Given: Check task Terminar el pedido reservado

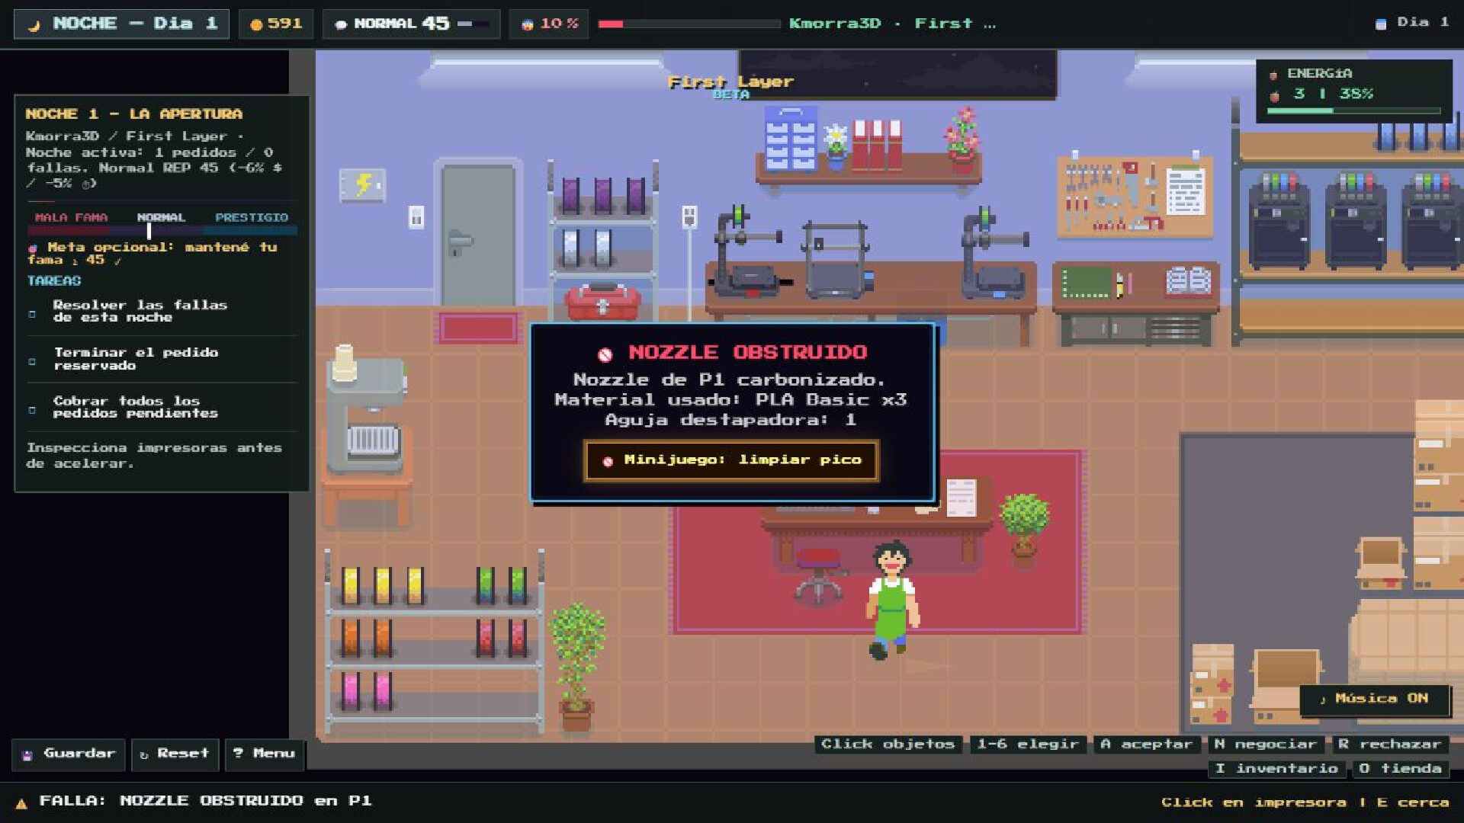Looking at the screenshot, I should point(136,359).
